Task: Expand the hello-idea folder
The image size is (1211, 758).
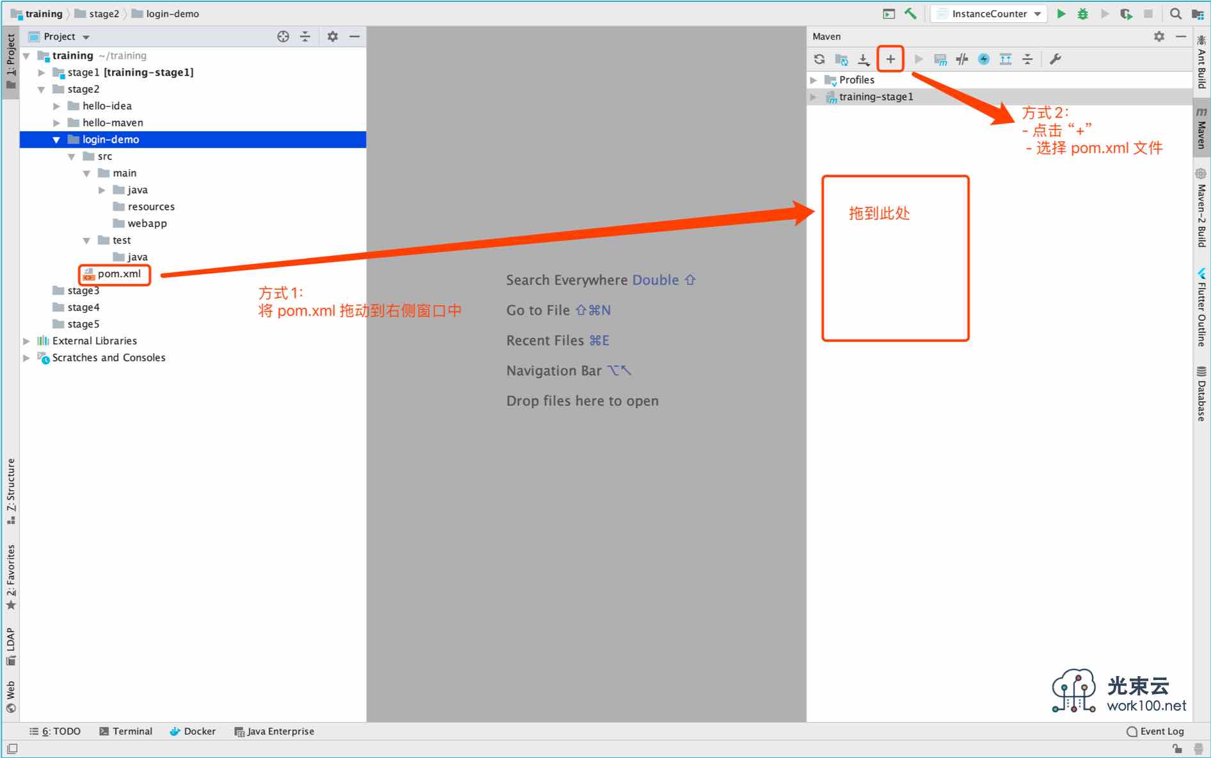Action: pos(56,106)
